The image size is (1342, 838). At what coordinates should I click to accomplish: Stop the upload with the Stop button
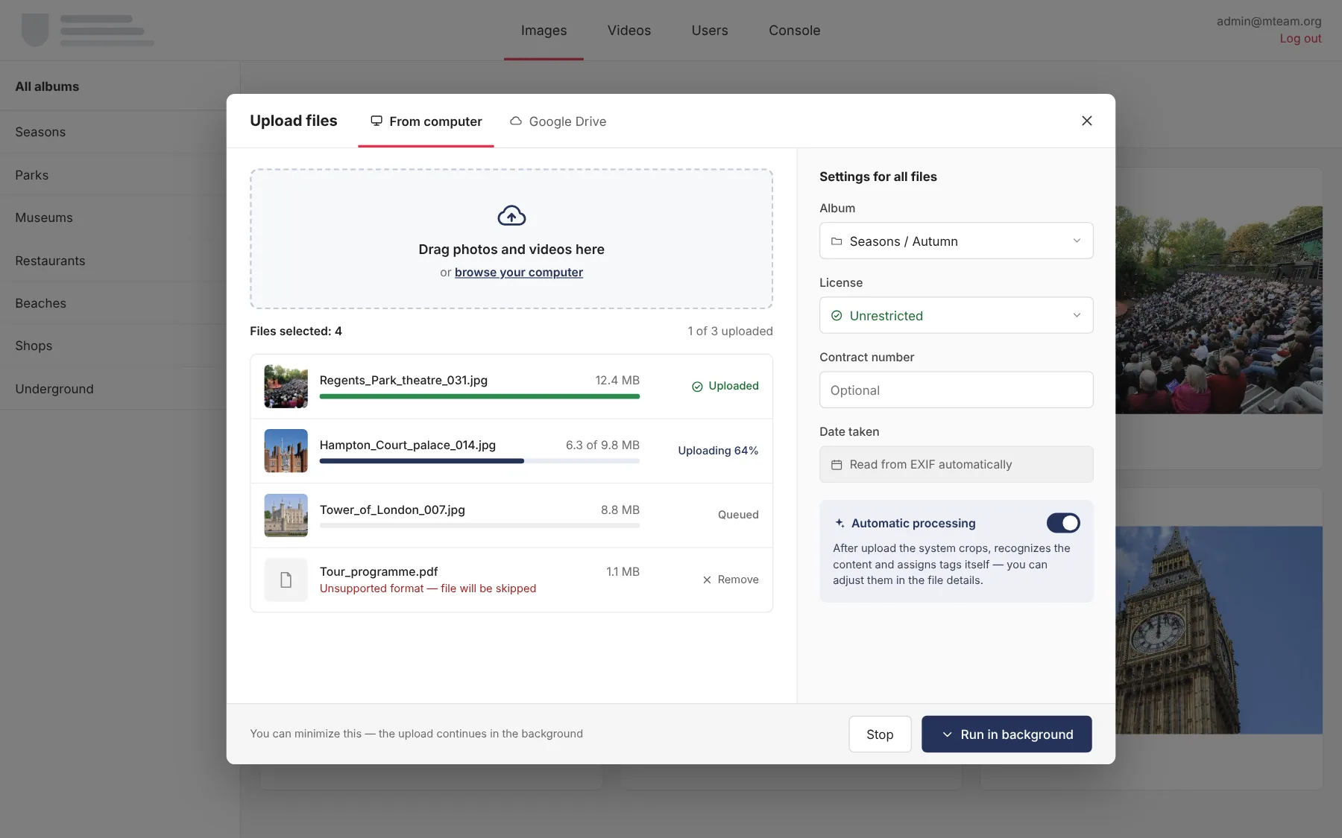click(880, 734)
